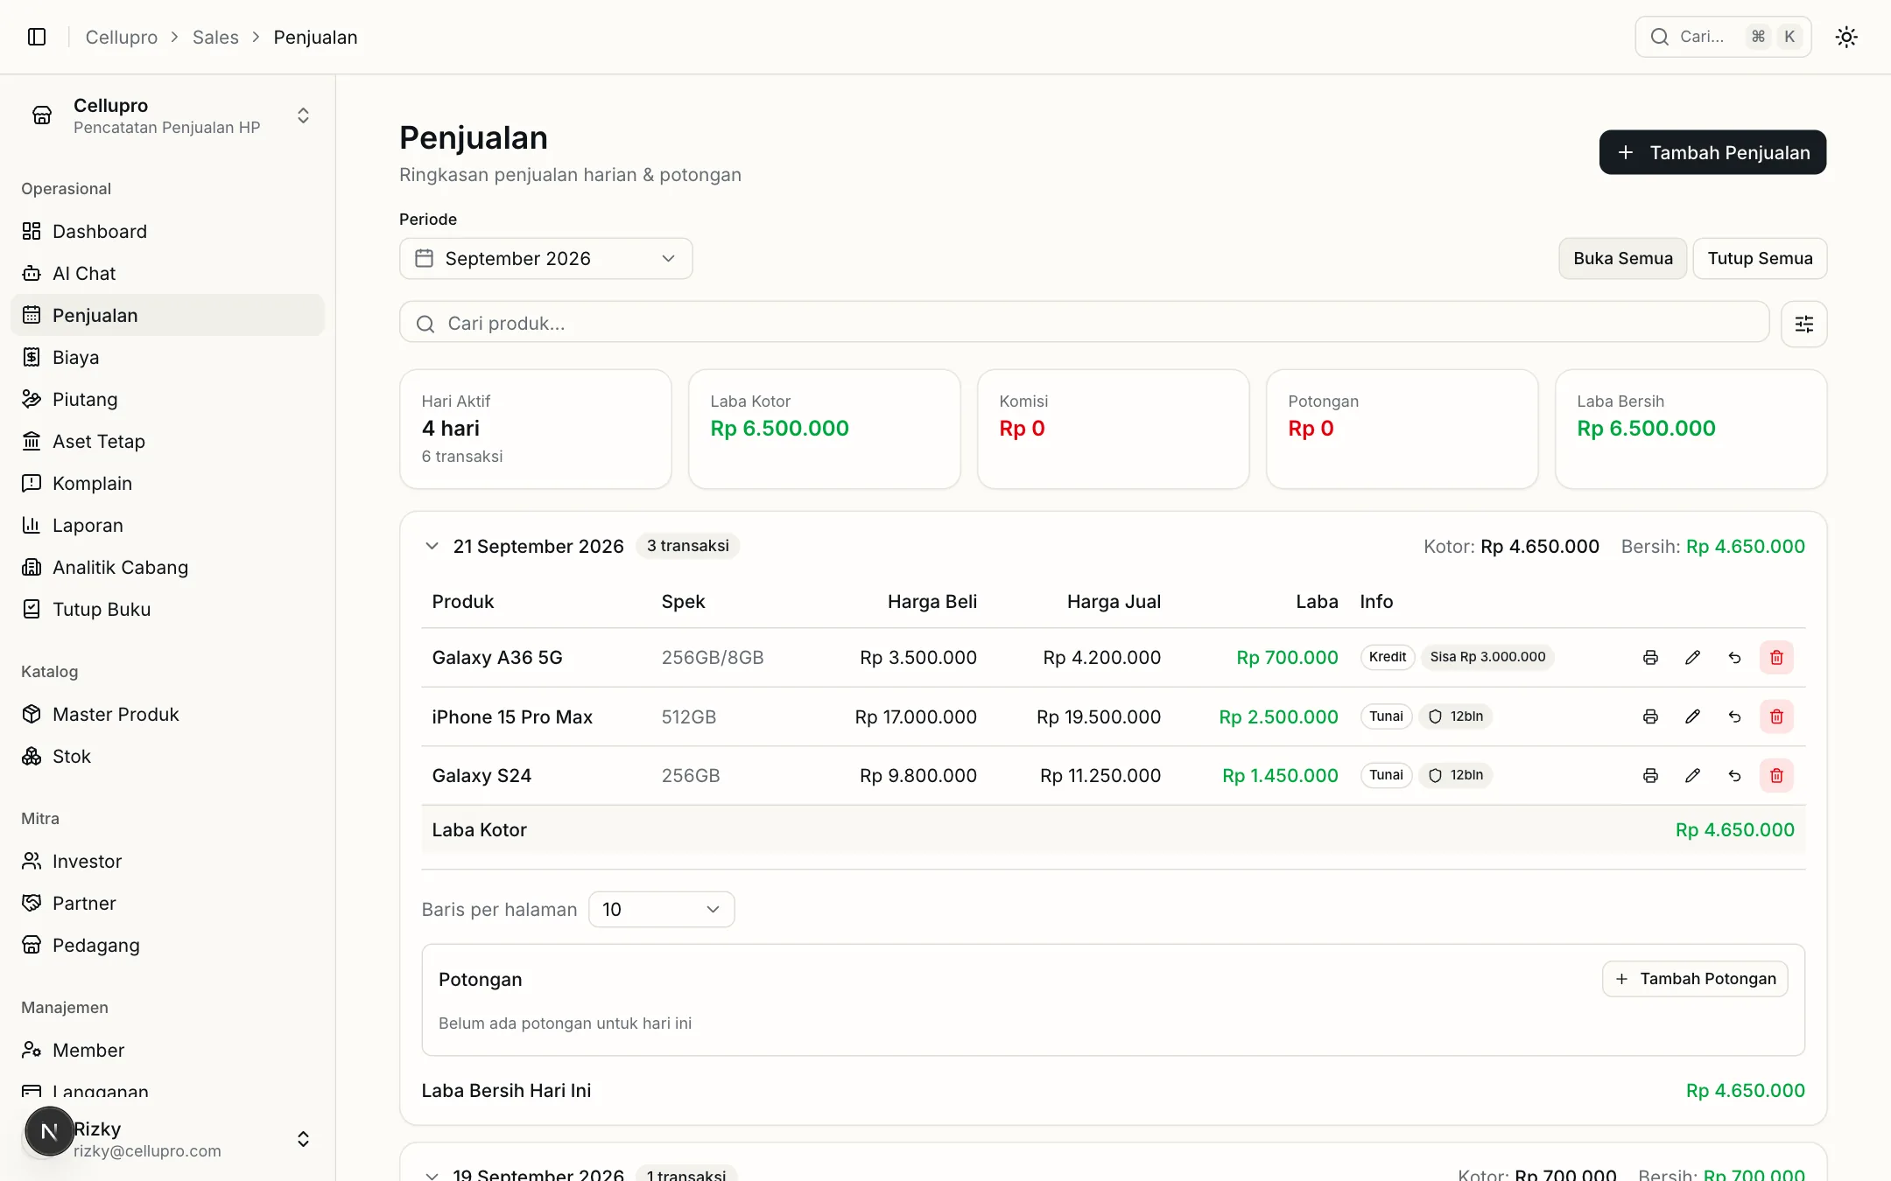
Task: Return the Galaxy A36 5G sale
Action: pyautogui.click(x=1734, y=658)
